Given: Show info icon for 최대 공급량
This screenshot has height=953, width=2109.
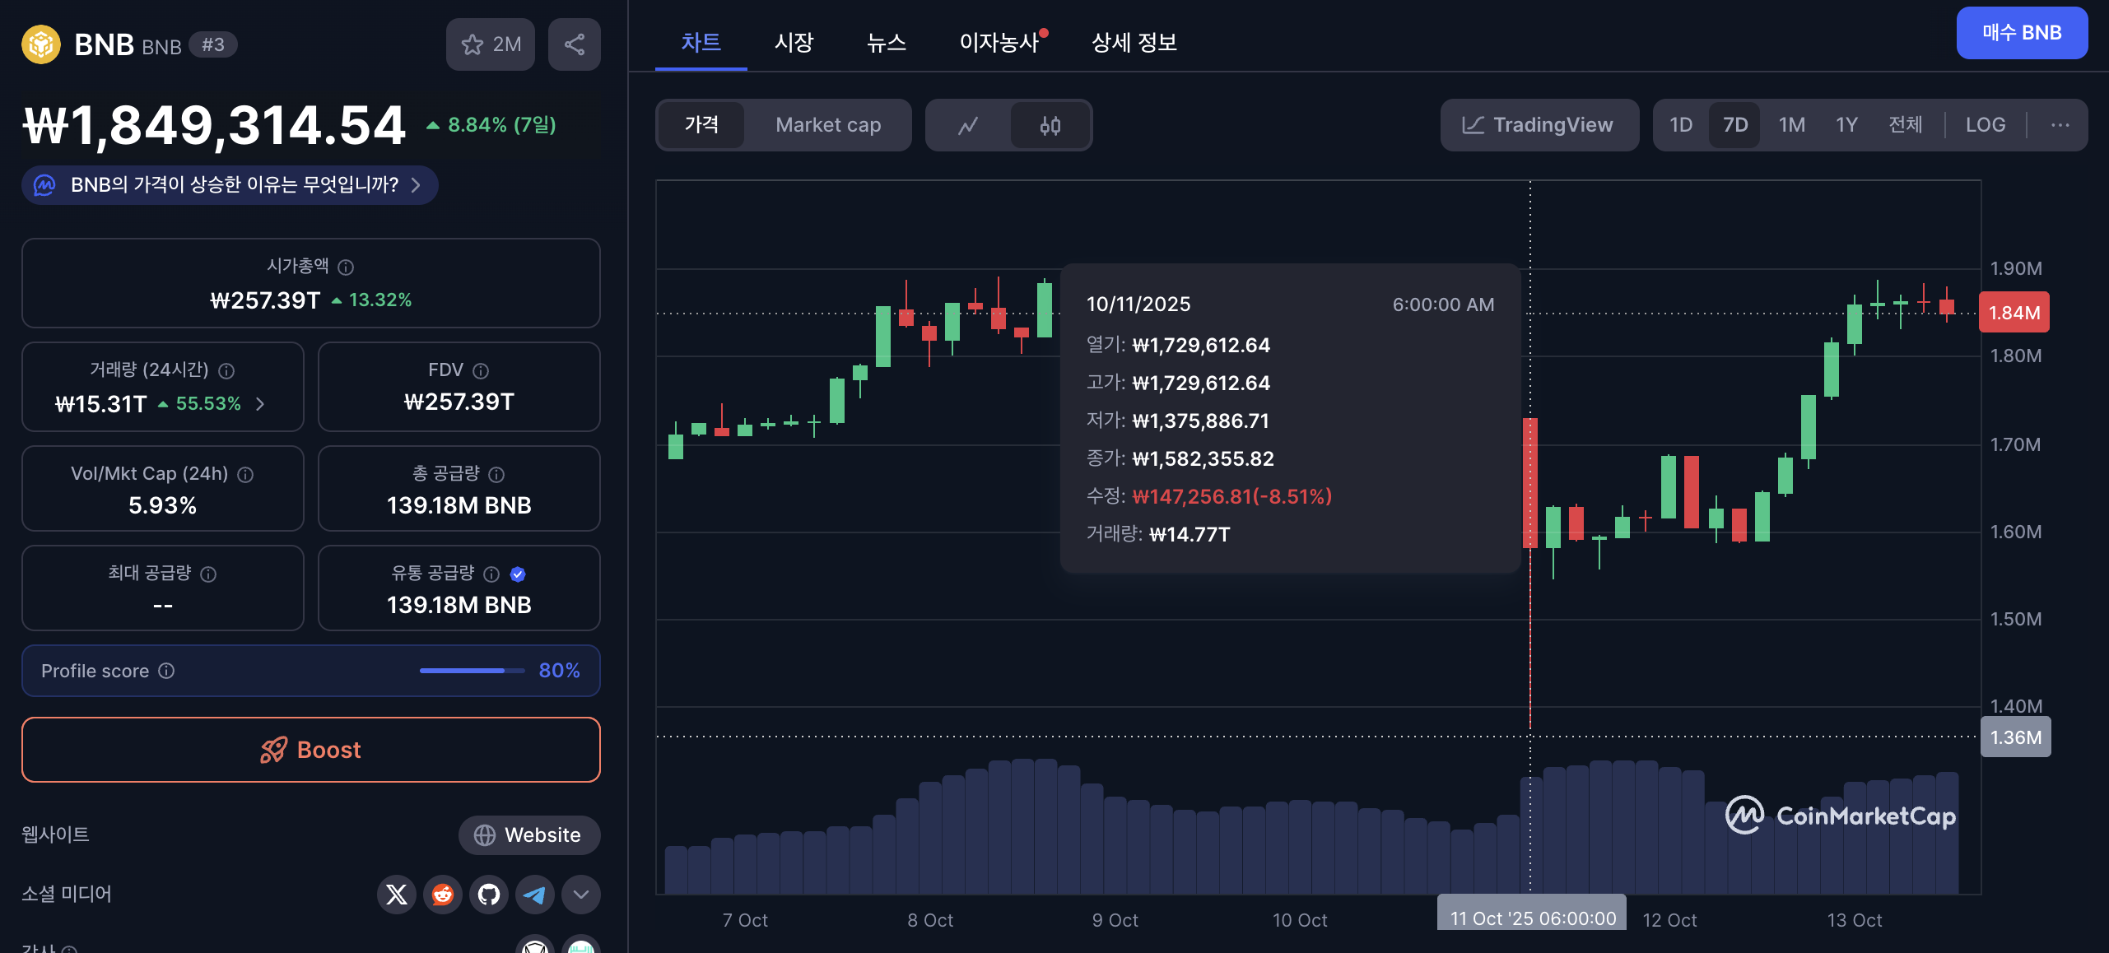Looking at the screenshot, I should [208, 574].
